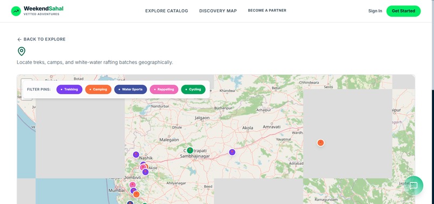Screen dimensions: 434x204
Task: Click the Burhanpur label on the map
Action: coord(223,108)
